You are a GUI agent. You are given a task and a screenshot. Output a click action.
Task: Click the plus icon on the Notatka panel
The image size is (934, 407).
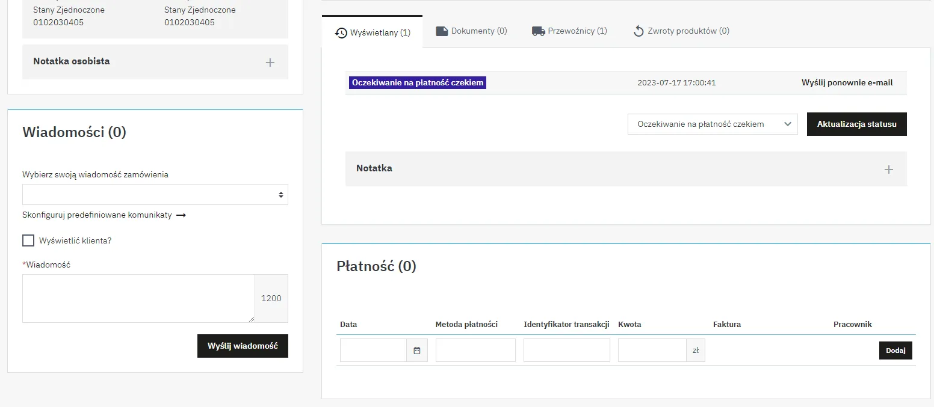coord(888,170)
